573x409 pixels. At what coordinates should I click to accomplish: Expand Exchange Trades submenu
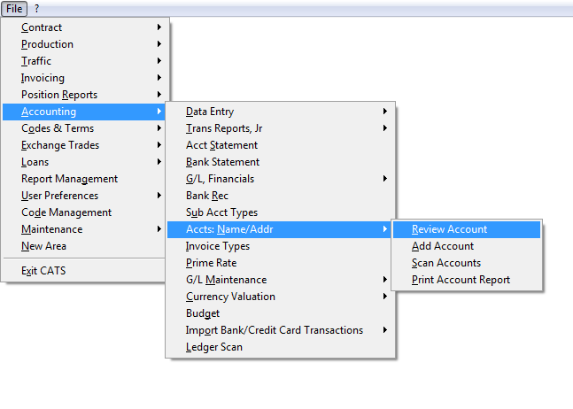click(84, 145)
